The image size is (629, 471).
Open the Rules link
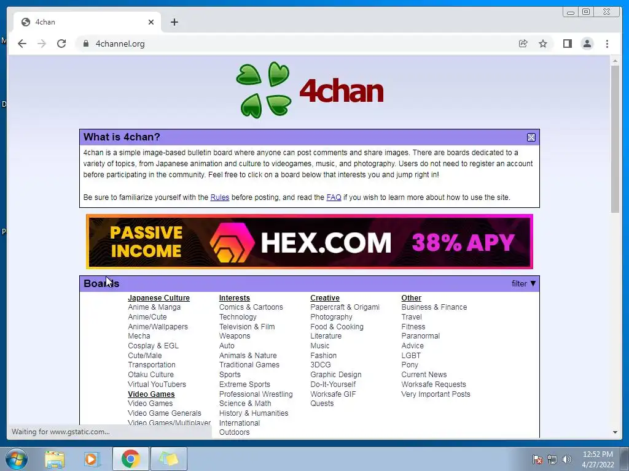tap(220, 197)
